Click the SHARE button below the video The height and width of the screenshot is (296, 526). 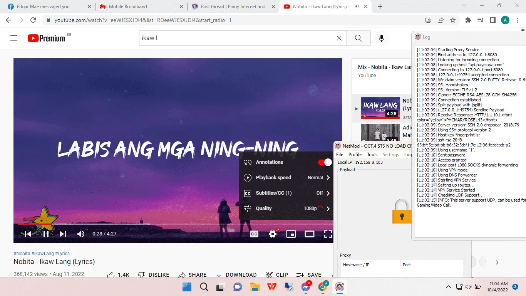coord(193,275)
